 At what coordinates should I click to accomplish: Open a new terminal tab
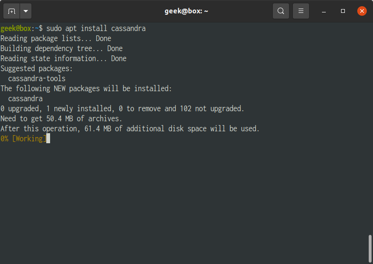coord(11,11)
